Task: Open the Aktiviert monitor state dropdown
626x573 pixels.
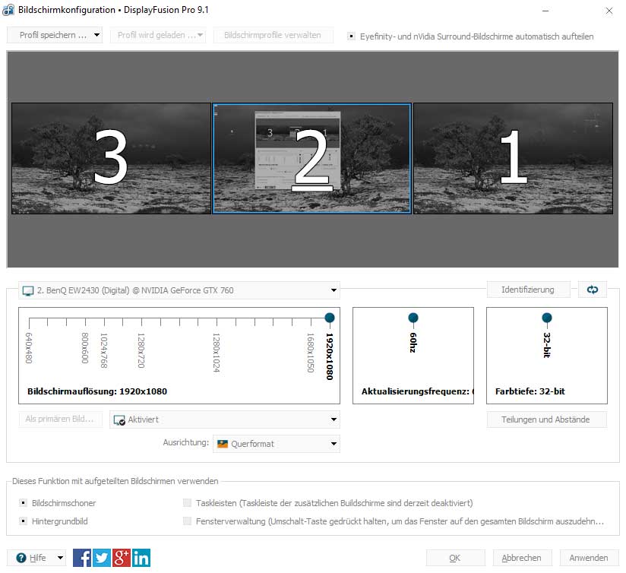Action: click(225, 419)
